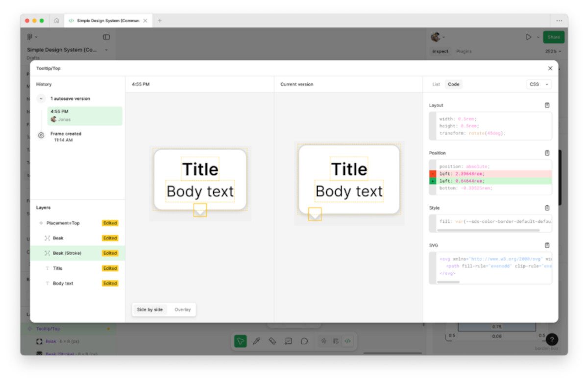Close the Tooltip/Top compare dialog
Screen dimensions: 588x382
tap(550, 69)
